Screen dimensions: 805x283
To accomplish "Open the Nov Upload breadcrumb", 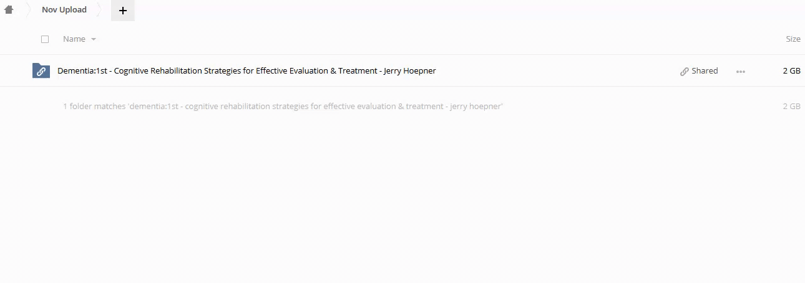I will pyautogui.click(x=64, y=10).
